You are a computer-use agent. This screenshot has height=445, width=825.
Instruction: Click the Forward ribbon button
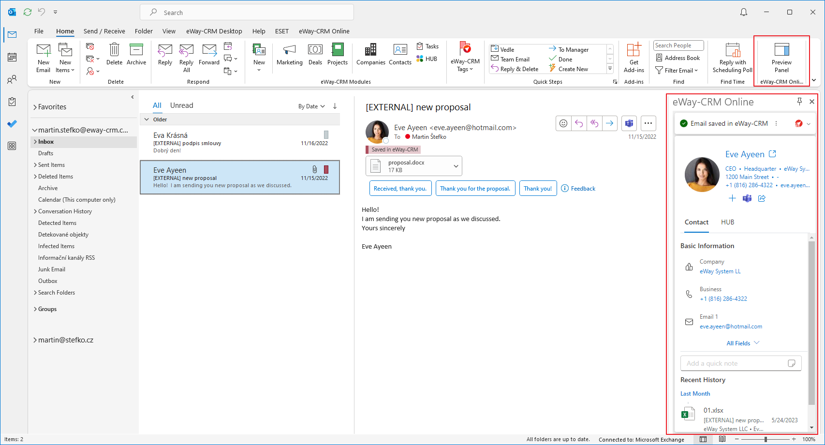209,54
